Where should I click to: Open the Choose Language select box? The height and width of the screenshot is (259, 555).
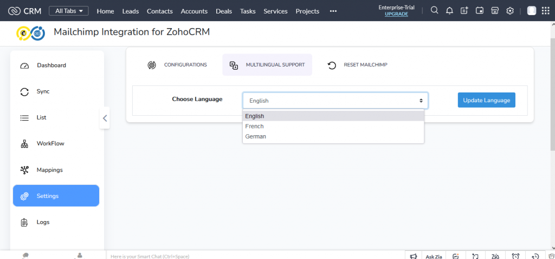[x=335, y=101]
